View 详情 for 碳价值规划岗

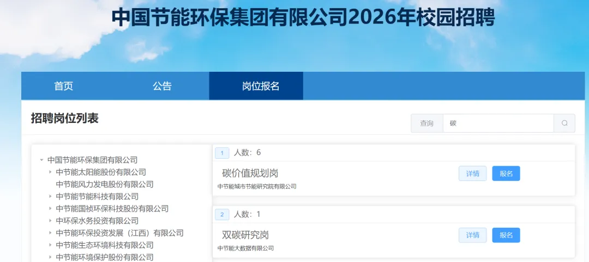click(x=472, y=173)
